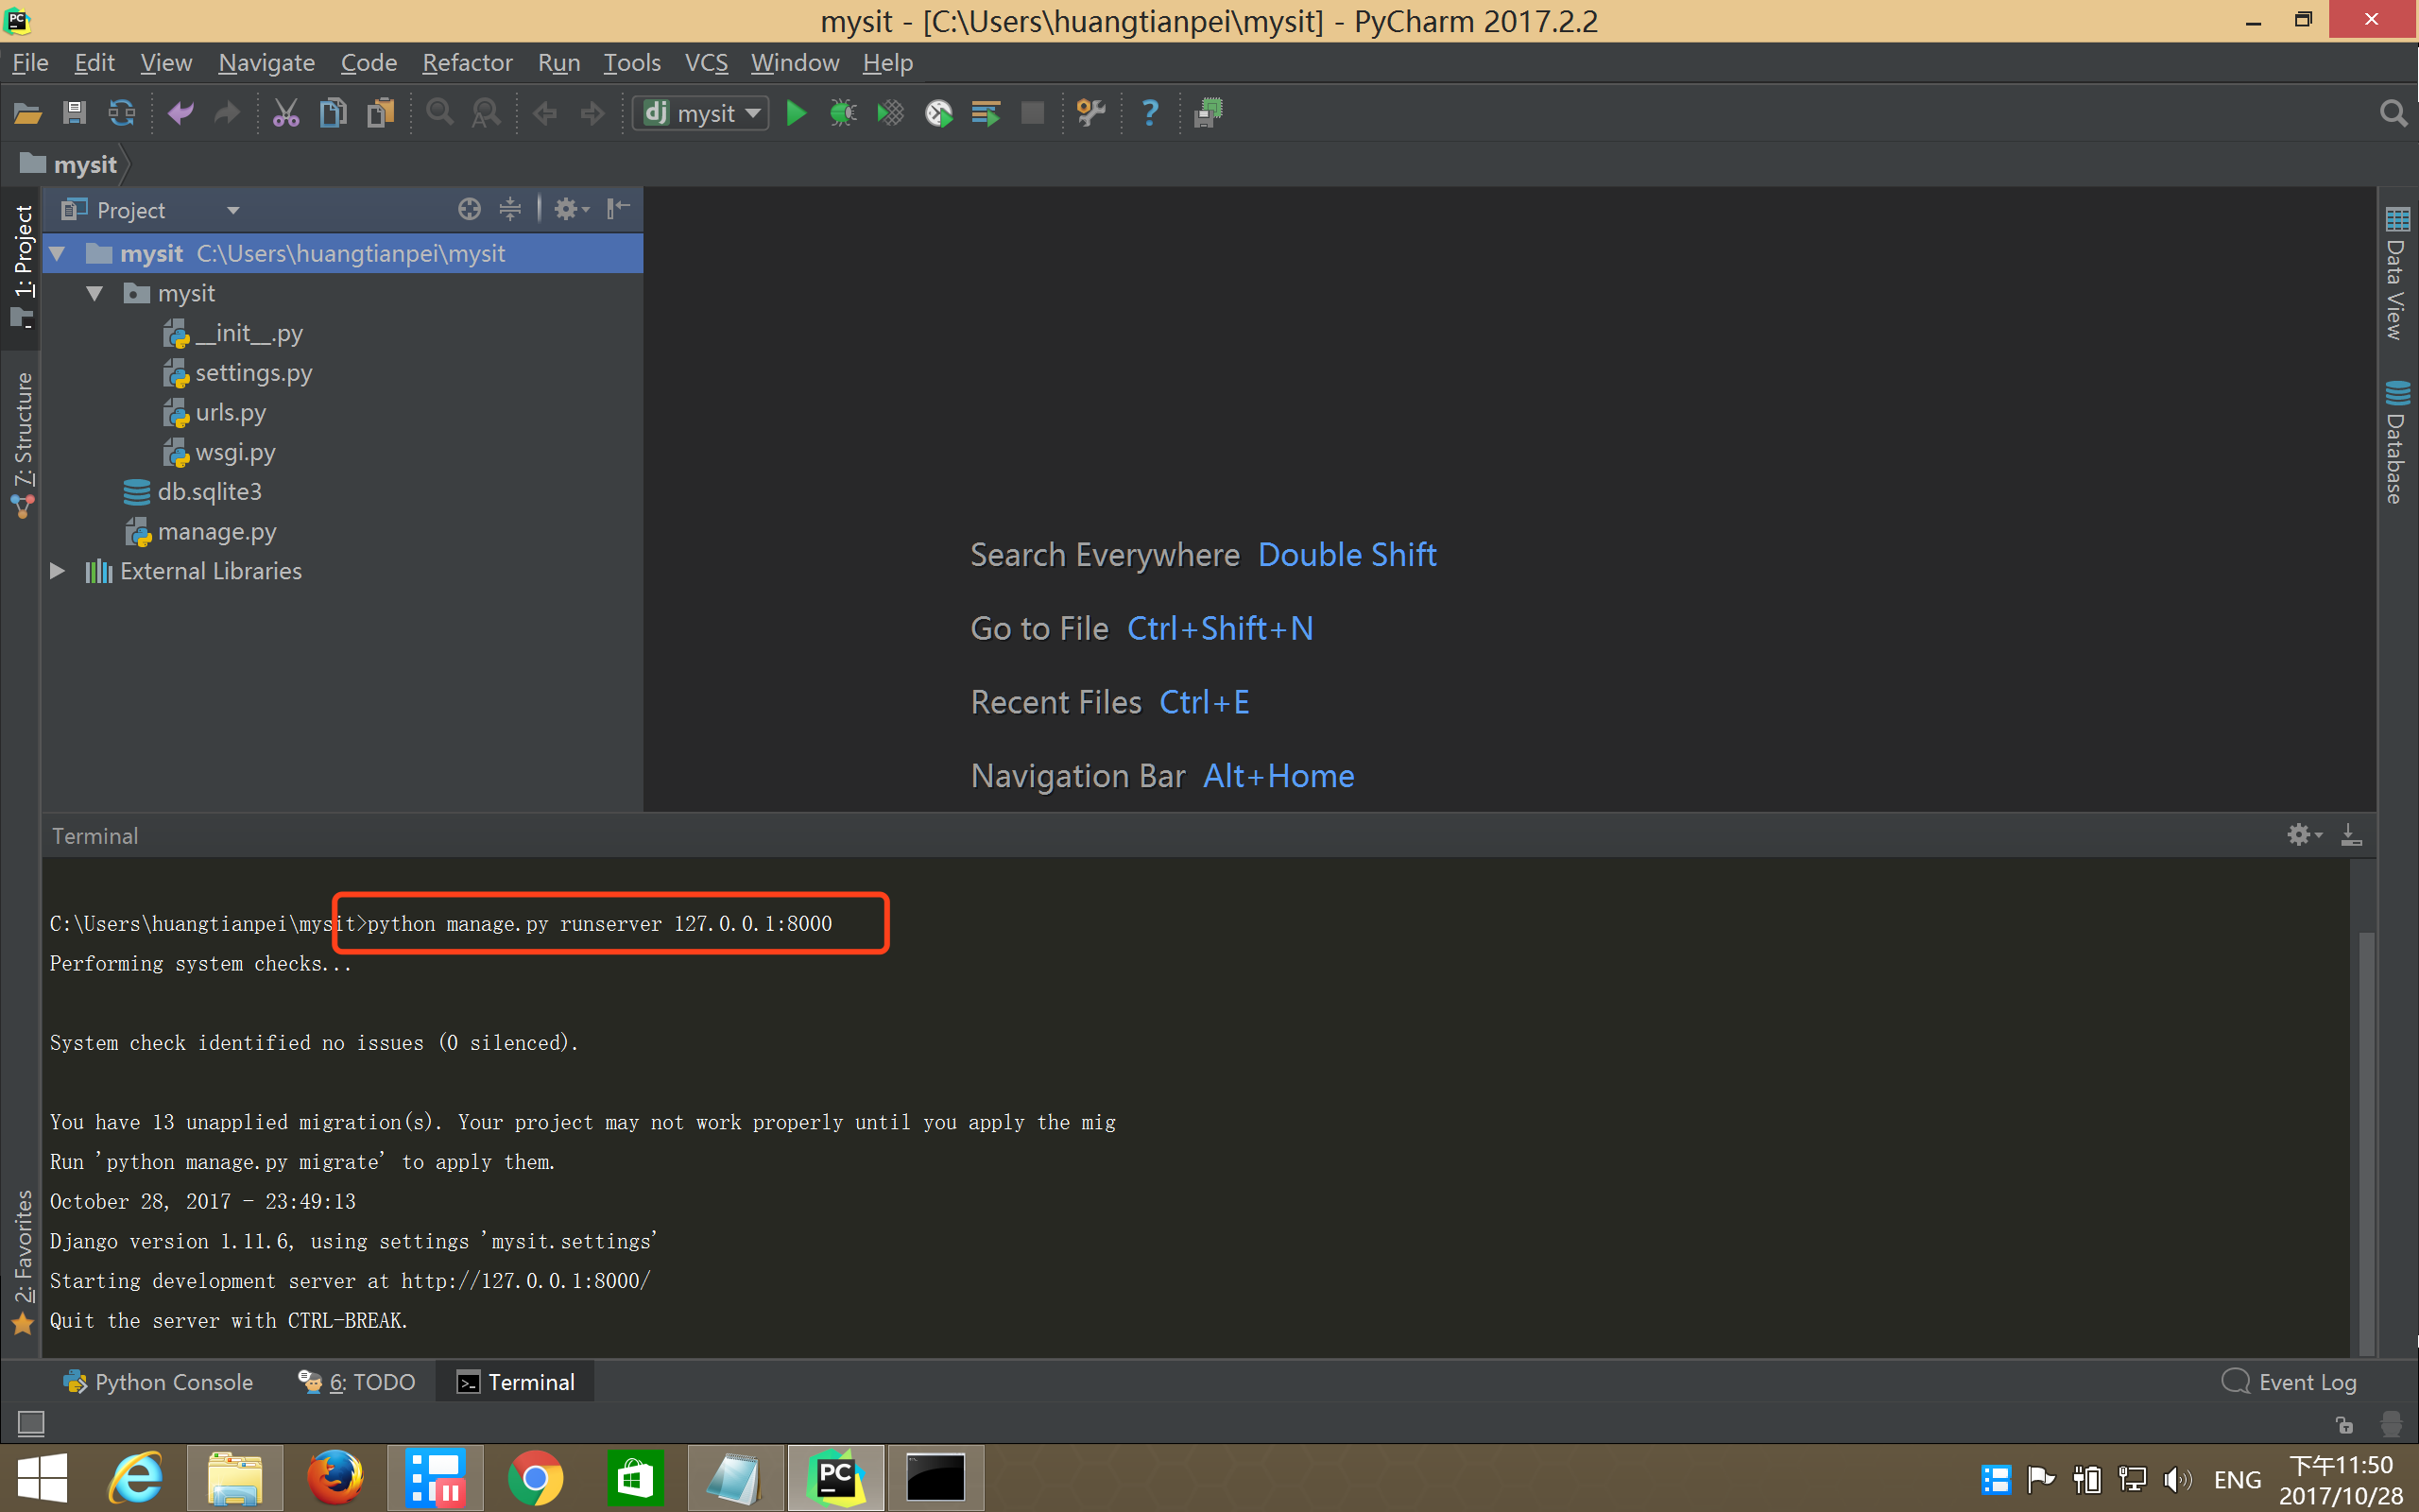Start debugging with the bug icon
This screenshot has width=2419, height=1512.
point(843,113)
